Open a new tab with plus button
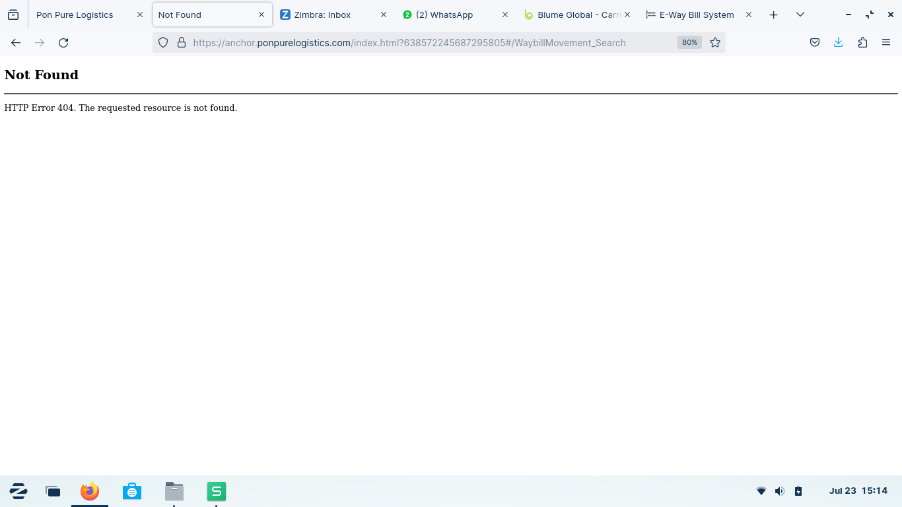The height and width of the screenshot is (507, 902). click(x=773, y=15)
